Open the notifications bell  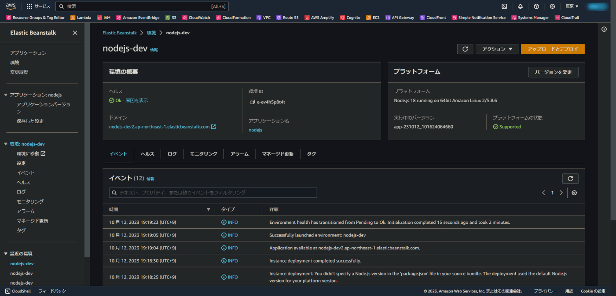521,6
